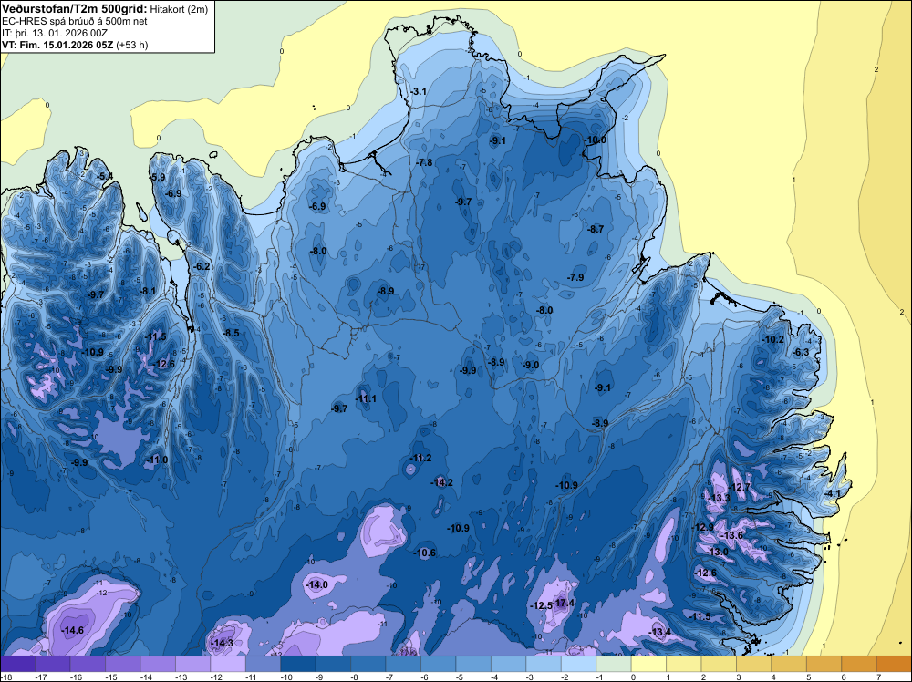Click the 0 label on the color scale
The width and height of the screenshot is (912, 682).
click(x=634, y=677)
